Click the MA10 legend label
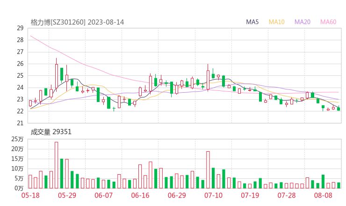The height and width of the screenshot is (206, 346). (x=276, y=22)
